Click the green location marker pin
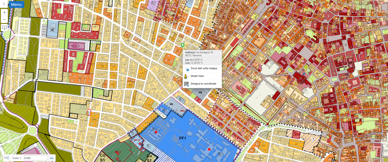This screenshot has height=162, width=388. click(x=183, y=45)
